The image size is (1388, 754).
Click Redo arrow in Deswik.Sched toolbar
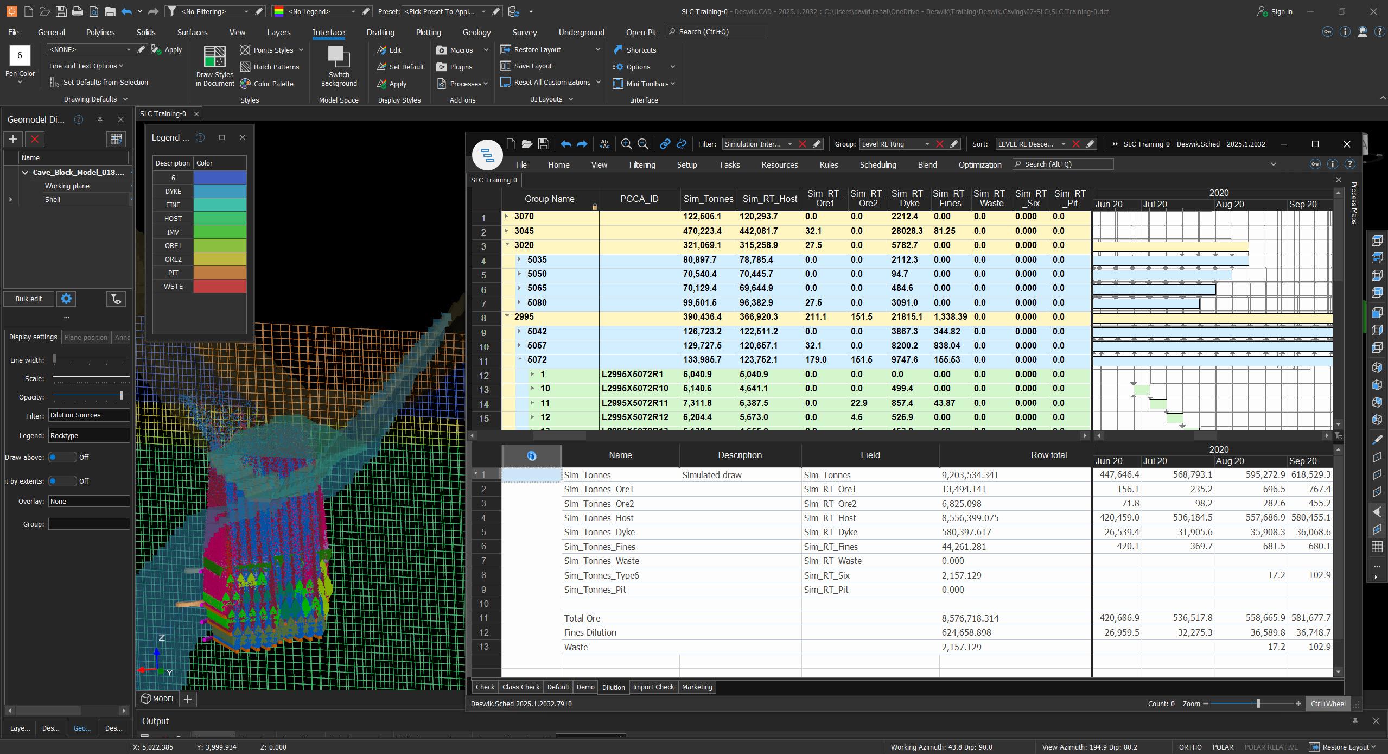pos(582,144)
